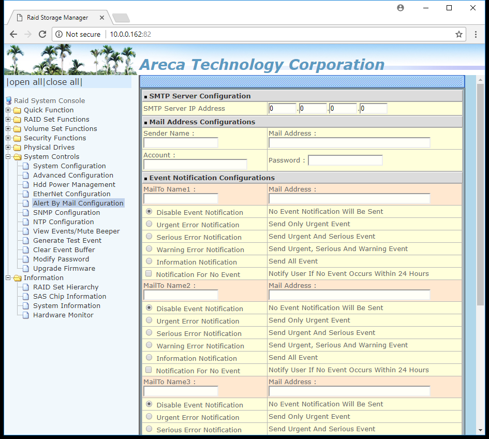
Task: Select Urgent Error Notification for MailTo Name1
Action: tap(149, 224)
